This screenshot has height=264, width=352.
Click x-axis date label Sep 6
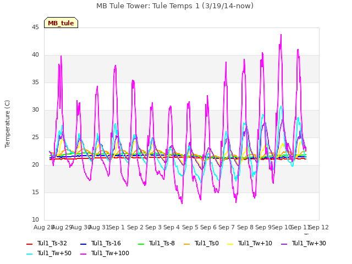pos(208,227)
